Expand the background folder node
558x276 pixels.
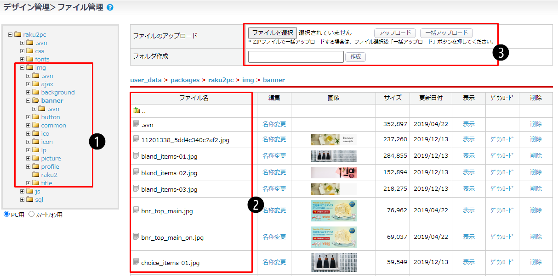tap(28, 92)
